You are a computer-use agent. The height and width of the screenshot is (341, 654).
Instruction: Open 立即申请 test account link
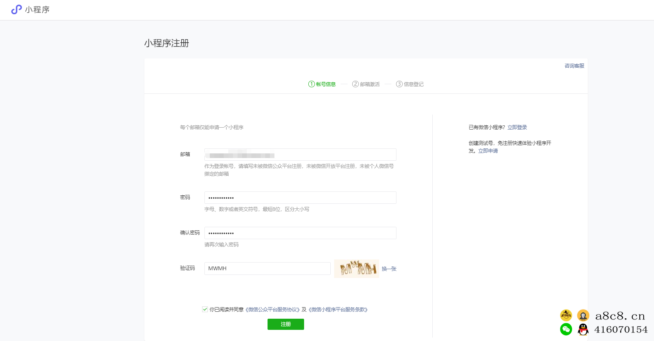[x=488, y=151]
